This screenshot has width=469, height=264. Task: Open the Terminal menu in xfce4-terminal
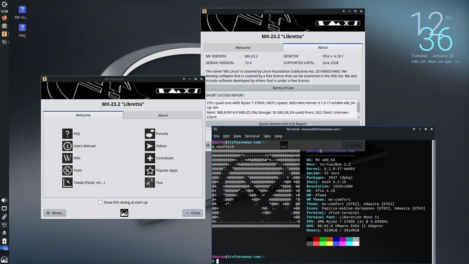pyautogui.click(x=251, y=136)
